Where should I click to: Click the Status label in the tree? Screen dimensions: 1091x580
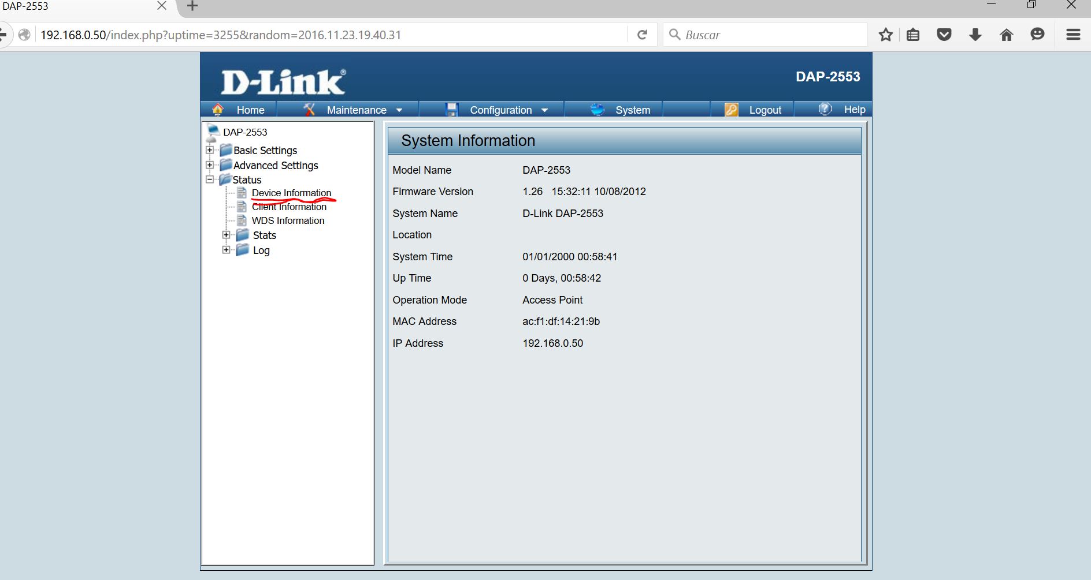tap(247, 179)
